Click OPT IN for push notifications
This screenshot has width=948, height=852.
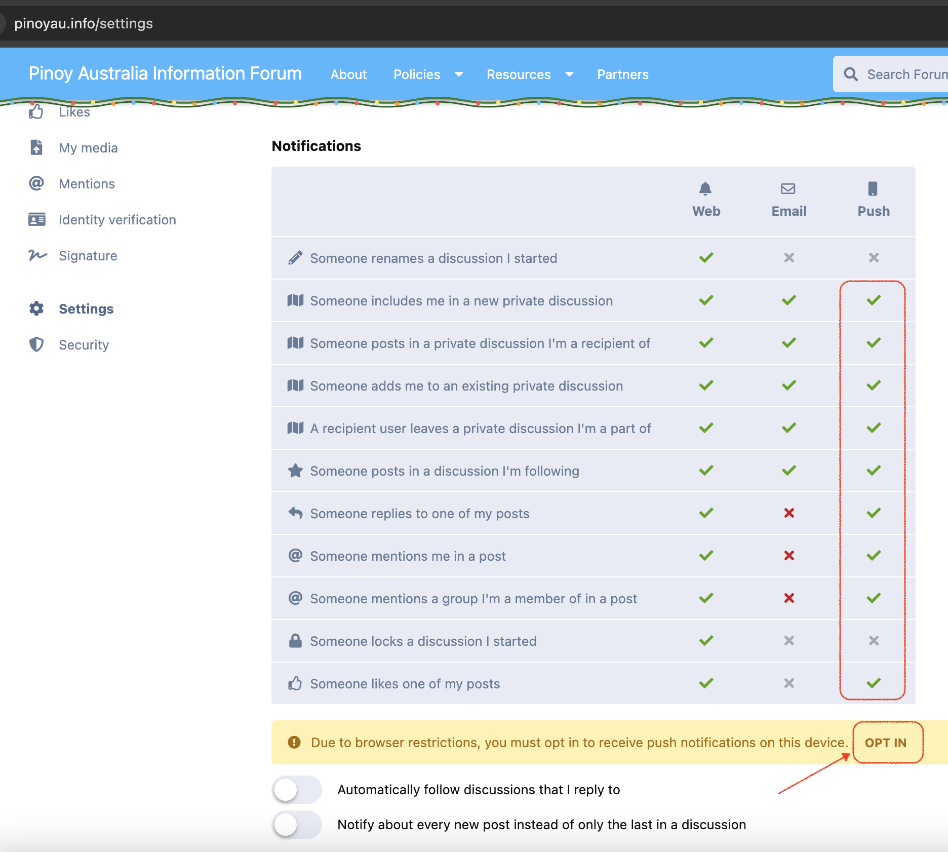[886, 743]
